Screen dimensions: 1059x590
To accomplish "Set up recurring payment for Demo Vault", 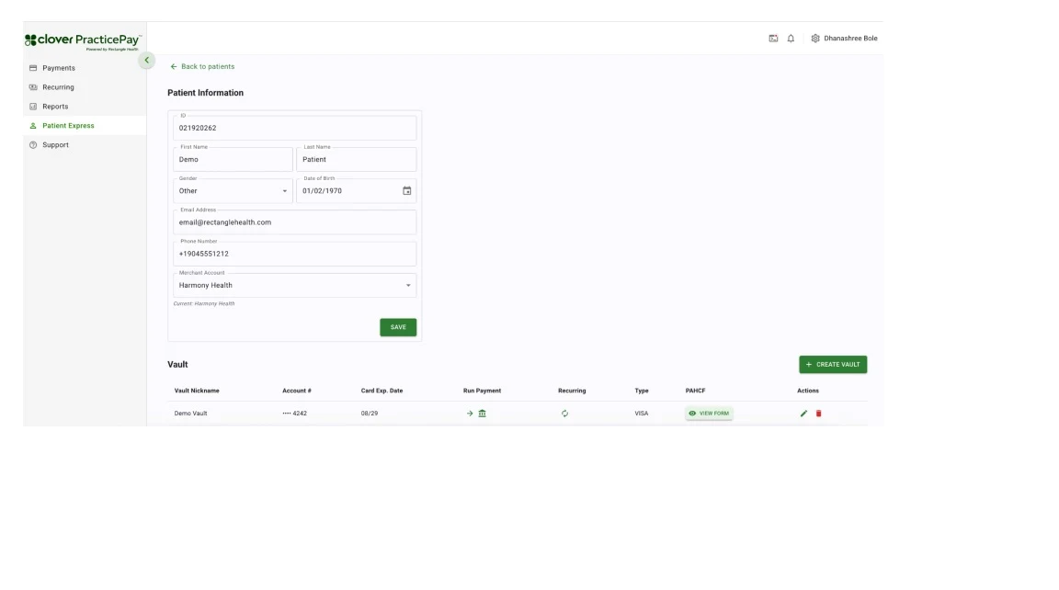I will (x=564, y=414).
